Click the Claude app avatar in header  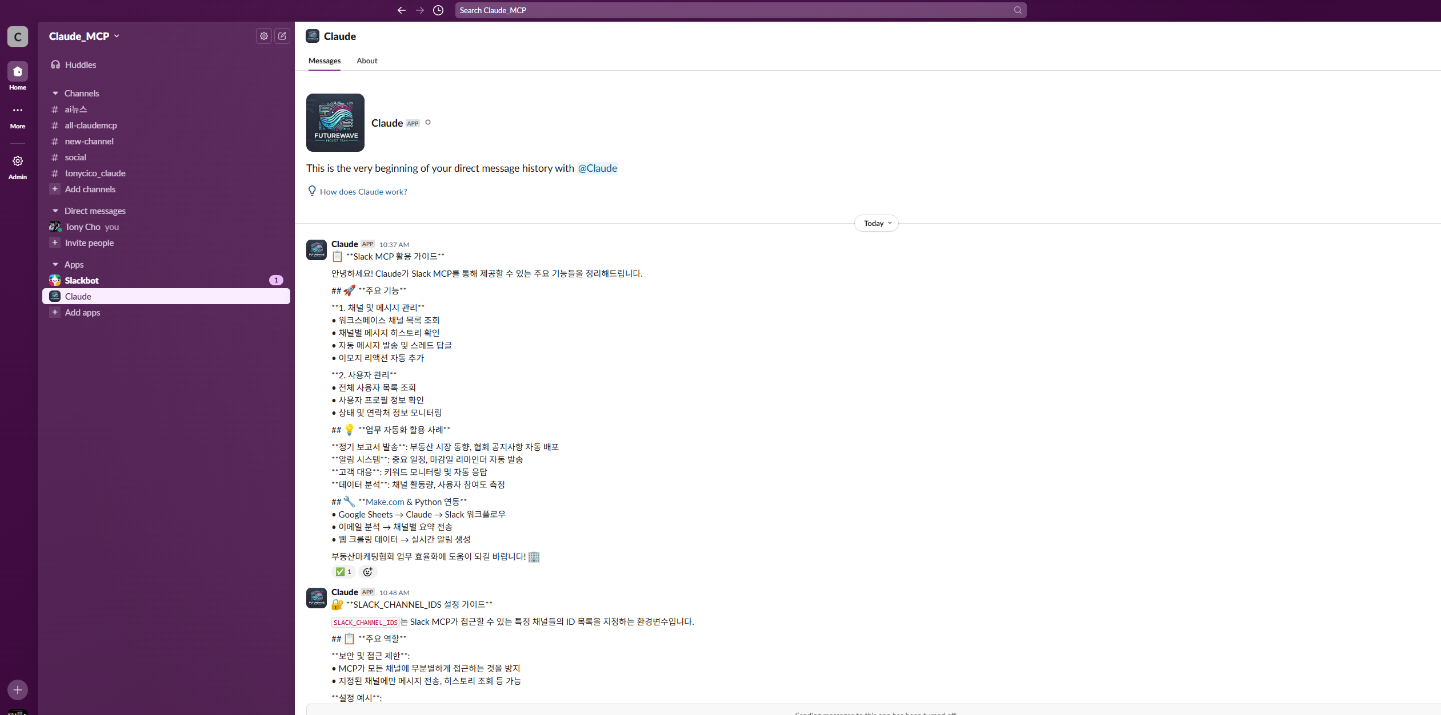pyautogui.click(x=313, y=36)
